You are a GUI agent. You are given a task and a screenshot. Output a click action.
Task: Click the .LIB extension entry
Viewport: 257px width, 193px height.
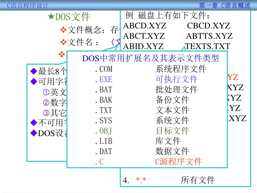click(104, 141)
